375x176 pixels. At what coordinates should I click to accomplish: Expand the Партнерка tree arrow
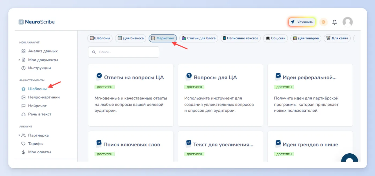(19, 135)
